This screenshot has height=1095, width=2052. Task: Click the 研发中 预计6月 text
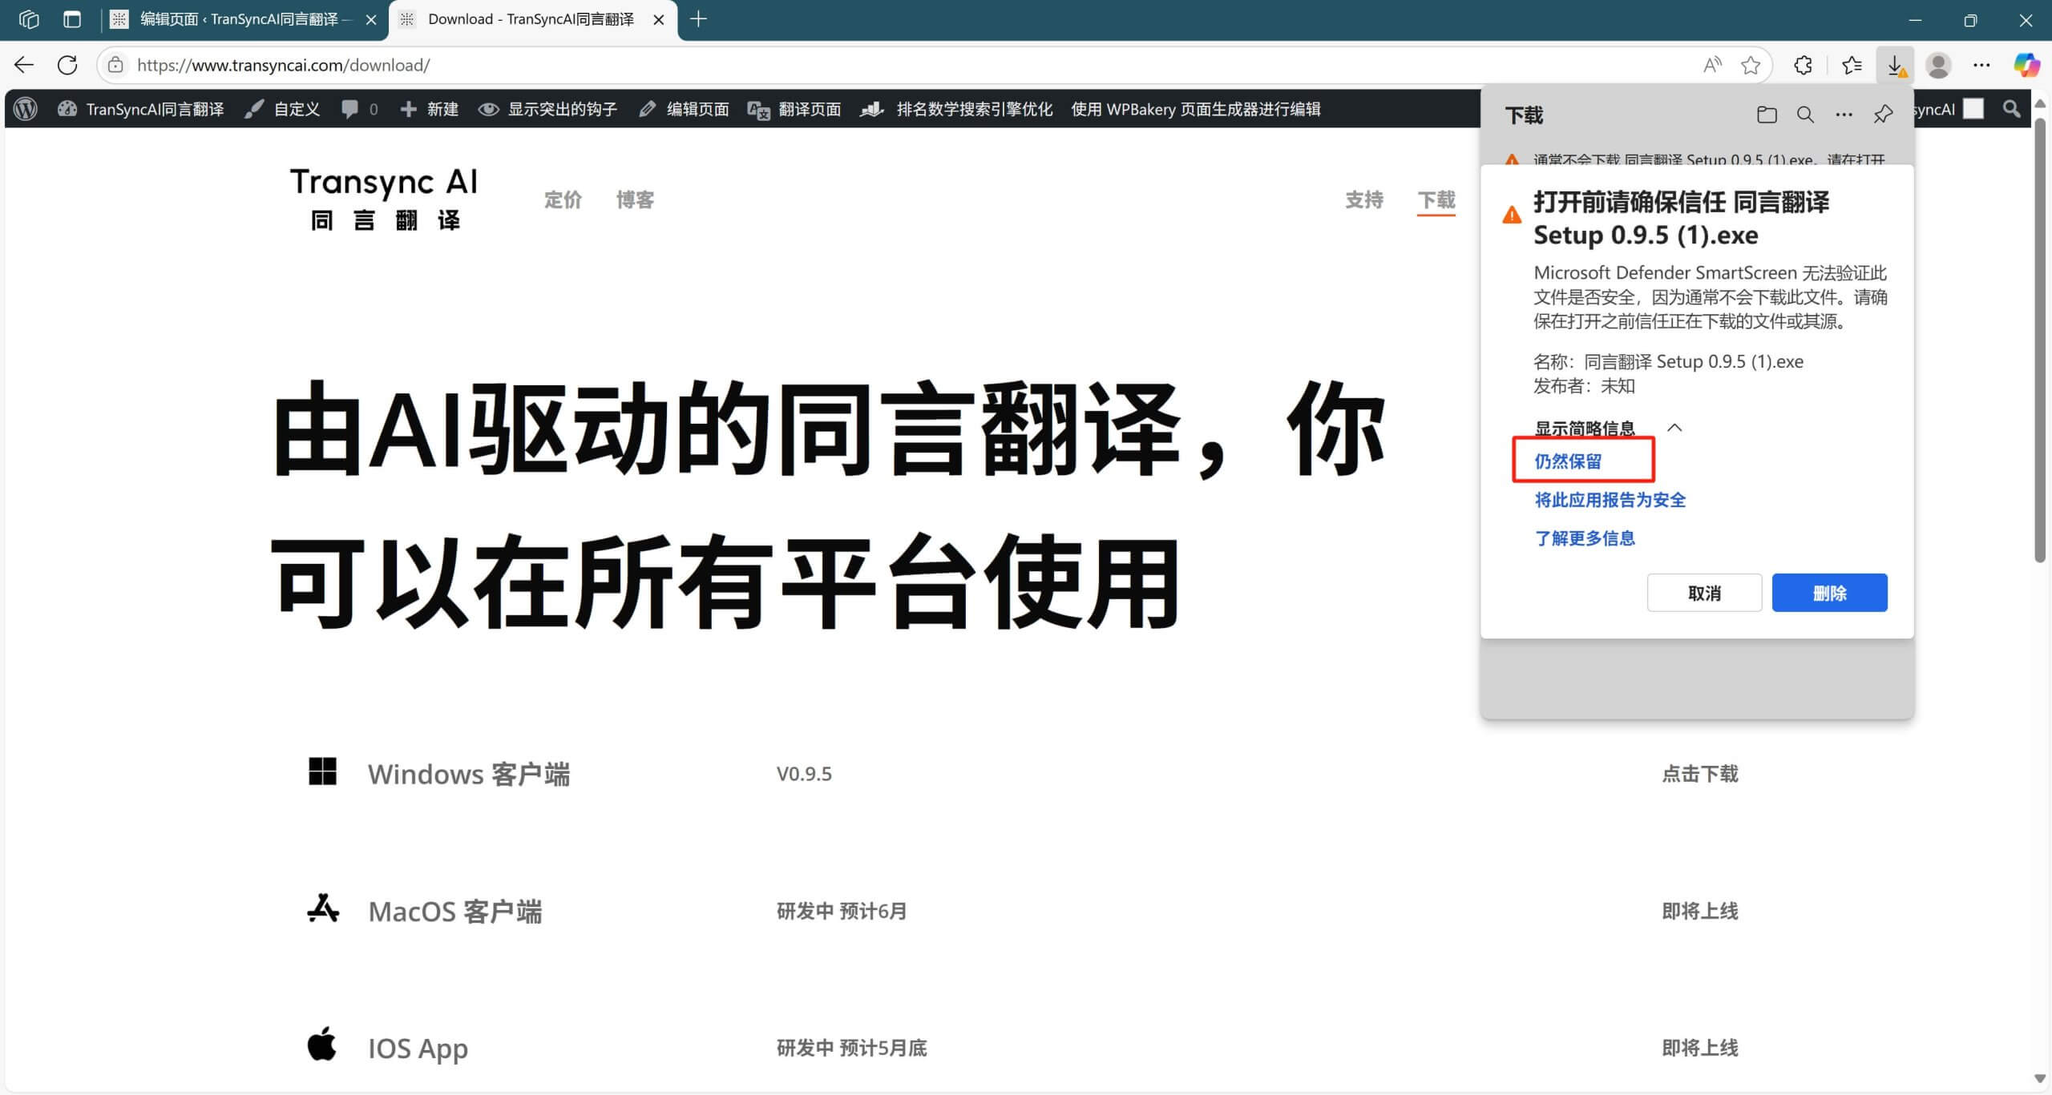[842, 911]
